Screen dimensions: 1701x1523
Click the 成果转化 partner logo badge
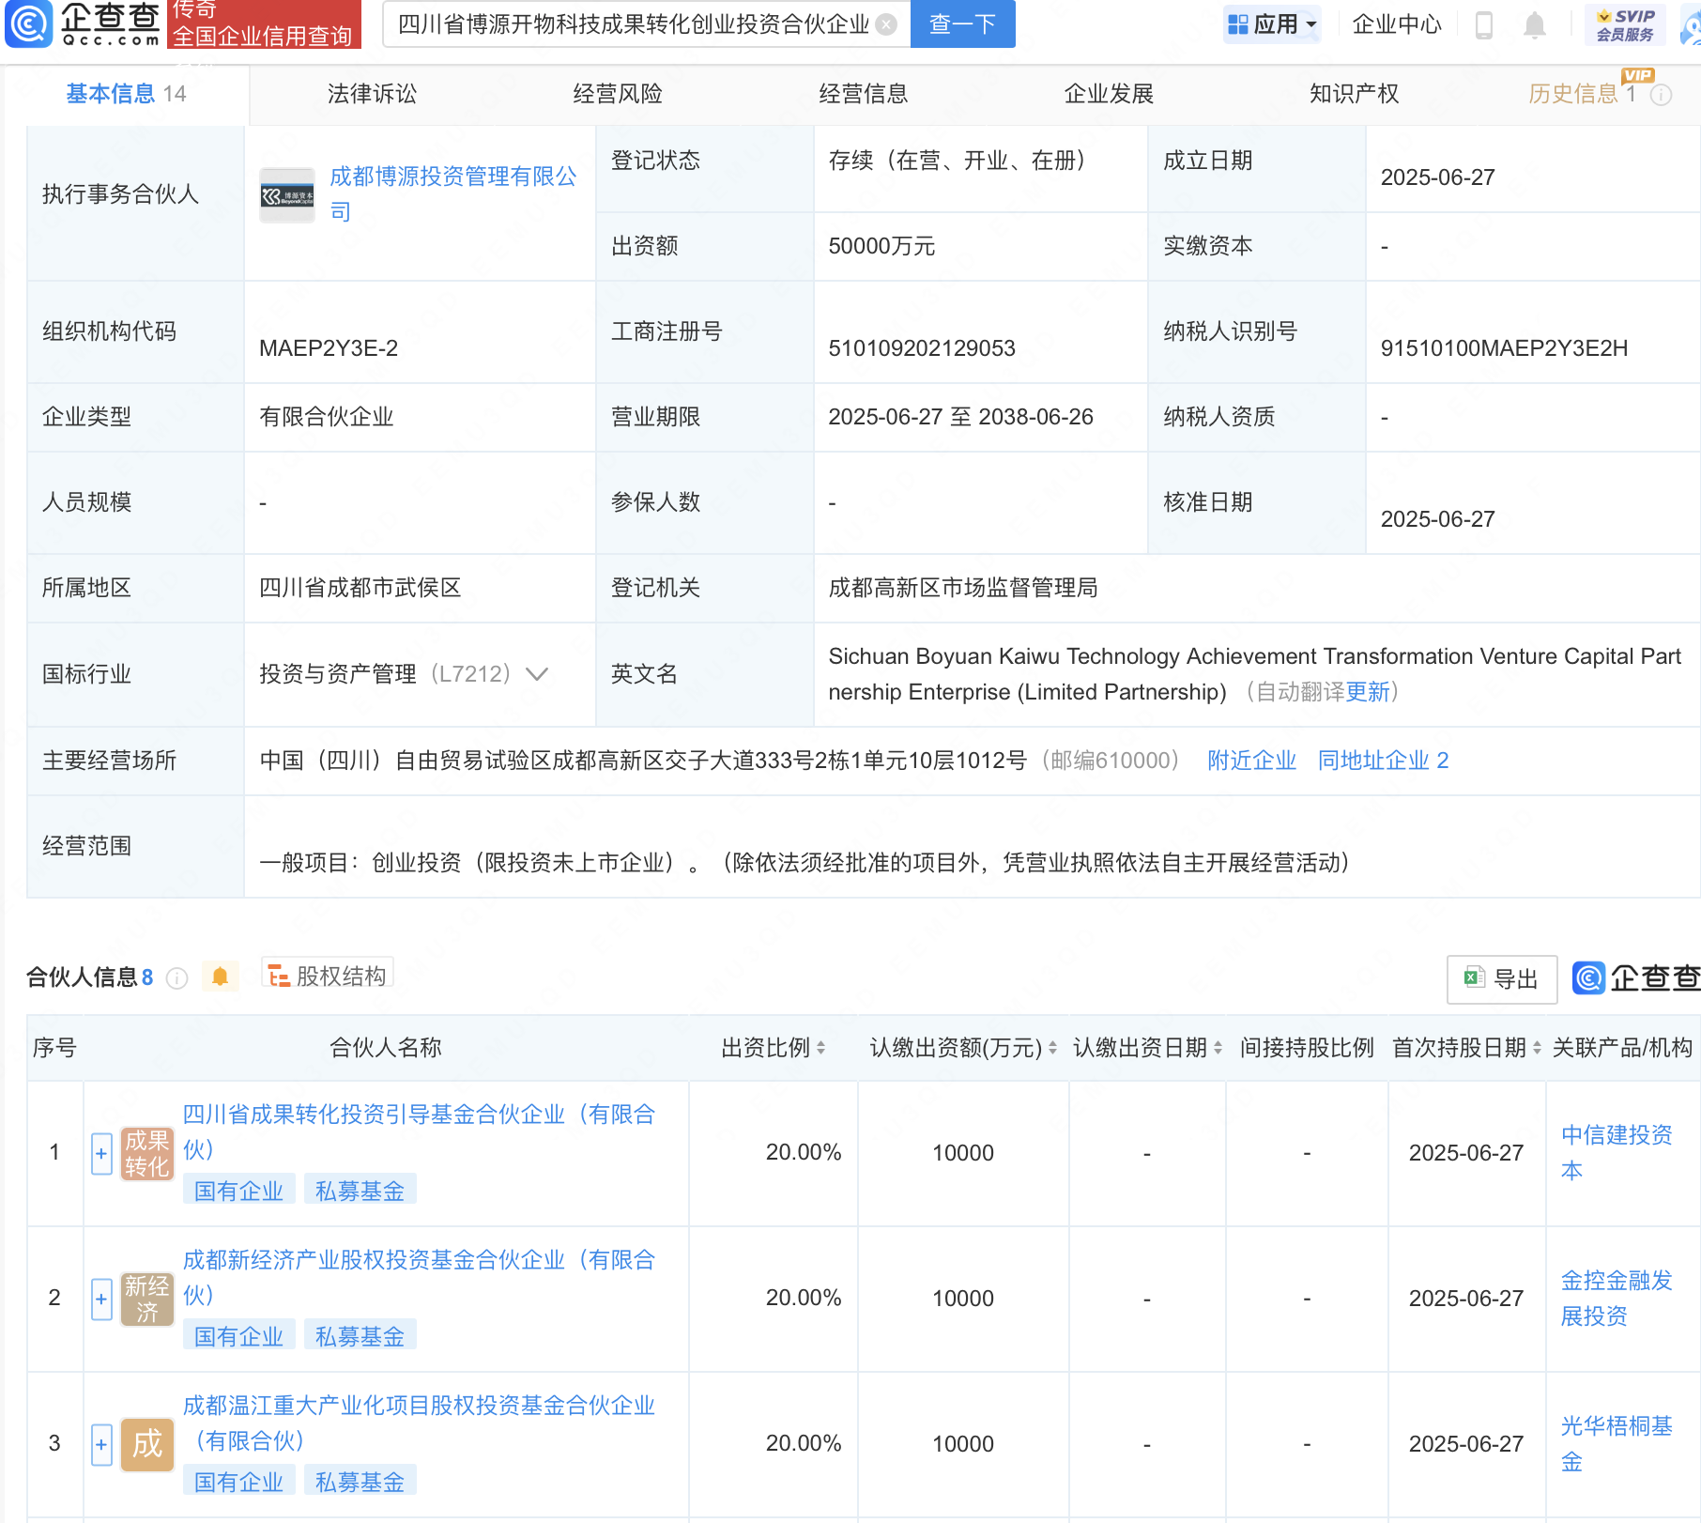tap(147, 1153)
